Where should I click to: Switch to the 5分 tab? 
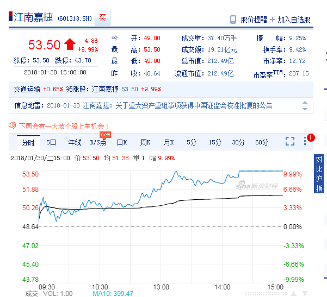pos(192,142)
